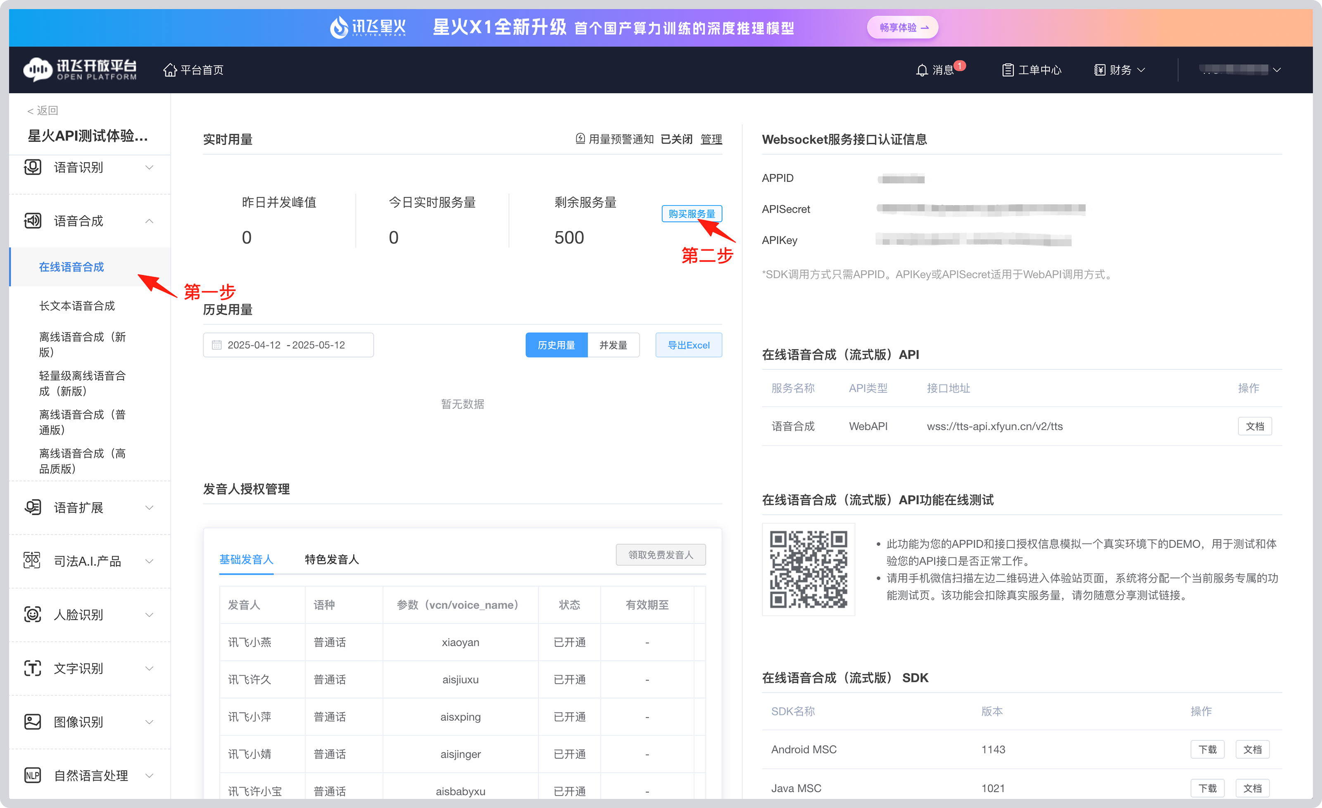1322x808 pixels.
Task: Click the 司法A.I.产品 sidebar icon
Action: 32,560
